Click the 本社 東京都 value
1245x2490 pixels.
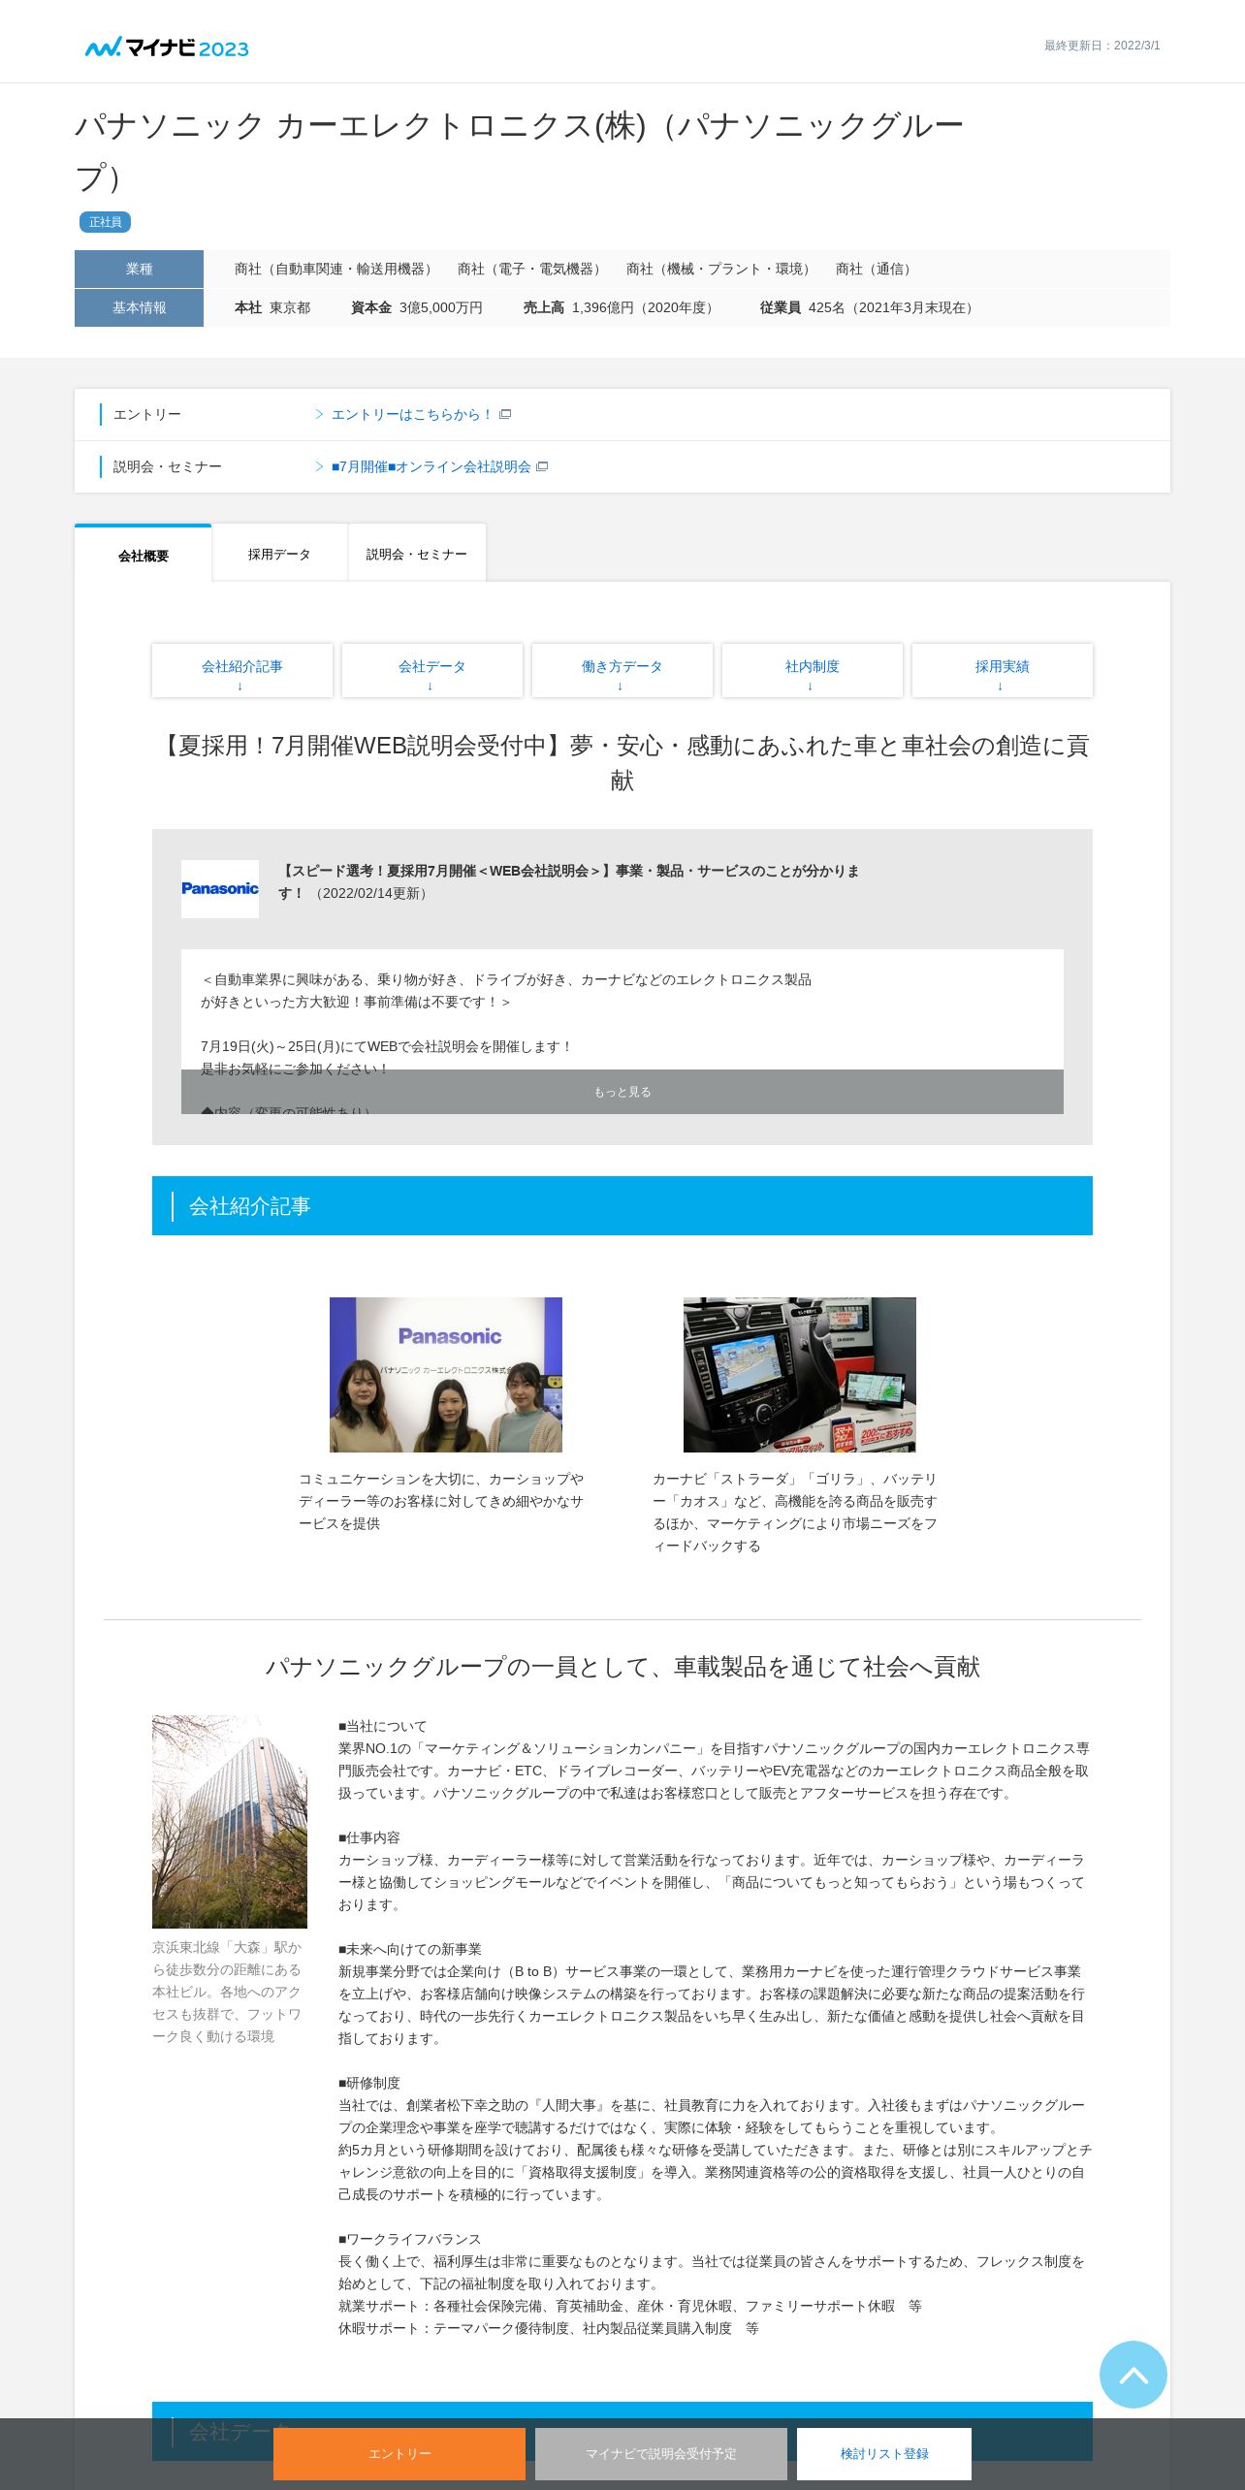point(272,307)
